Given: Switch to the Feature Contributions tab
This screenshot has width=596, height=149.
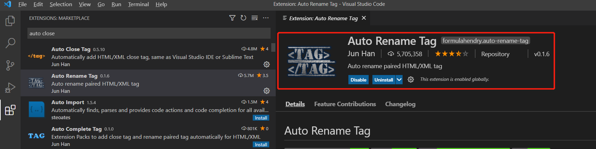Looking at the screenshot, I should pyautogui.click(x=345, y=104).
